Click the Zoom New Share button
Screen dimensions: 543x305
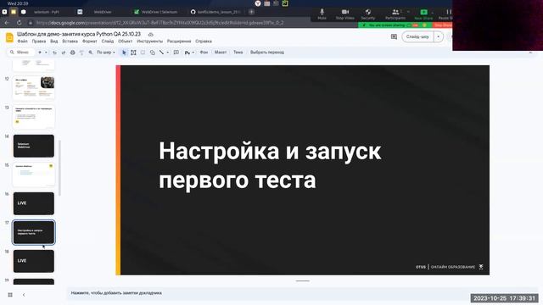pyautogui.click(x=423, y=14)
